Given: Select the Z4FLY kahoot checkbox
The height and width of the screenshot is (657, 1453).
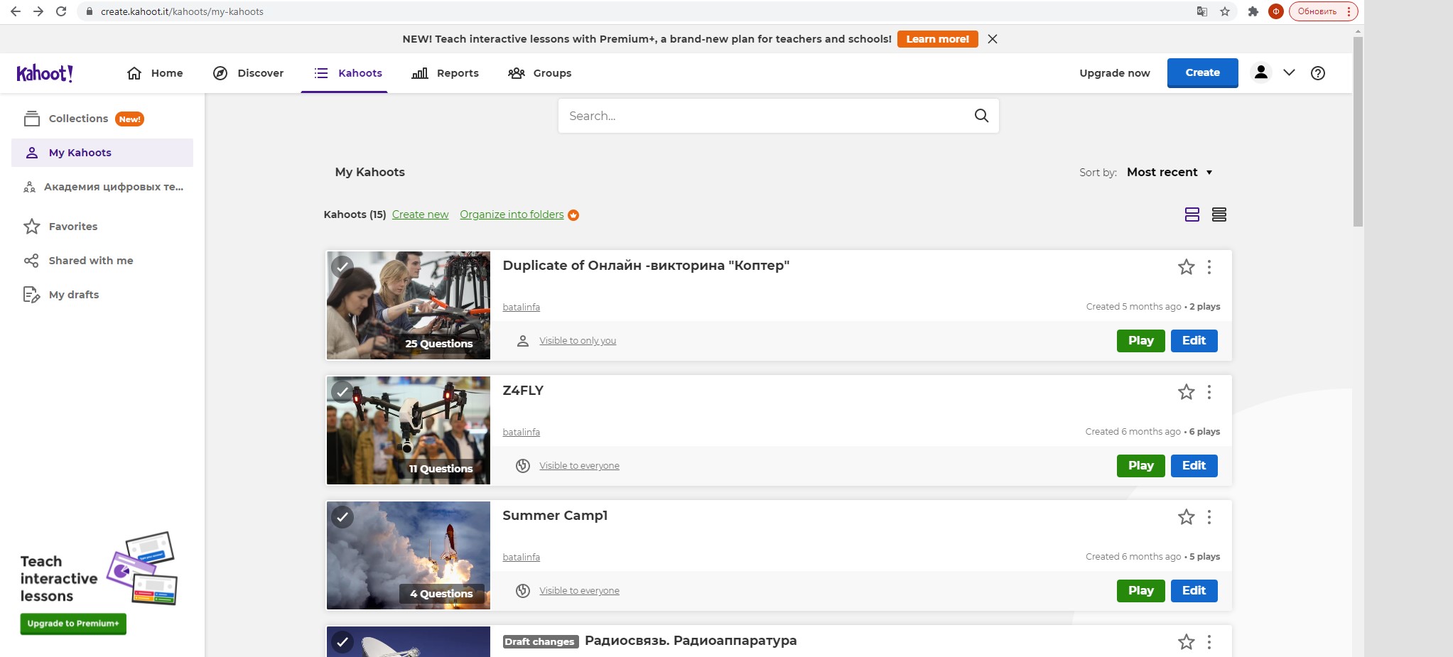Looking at the screenshot, I should click(342, 392).
